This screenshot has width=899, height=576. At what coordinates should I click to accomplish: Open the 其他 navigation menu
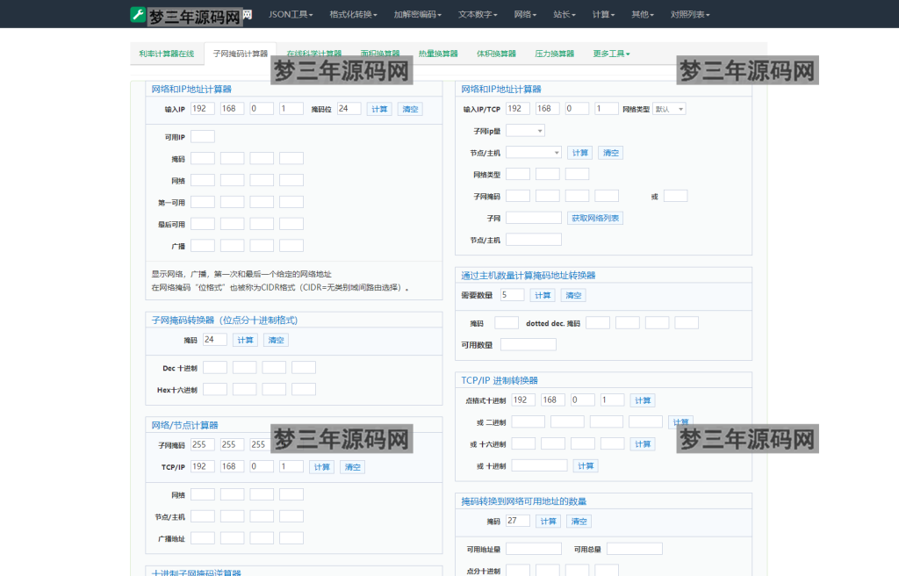(x=642, y=14)
